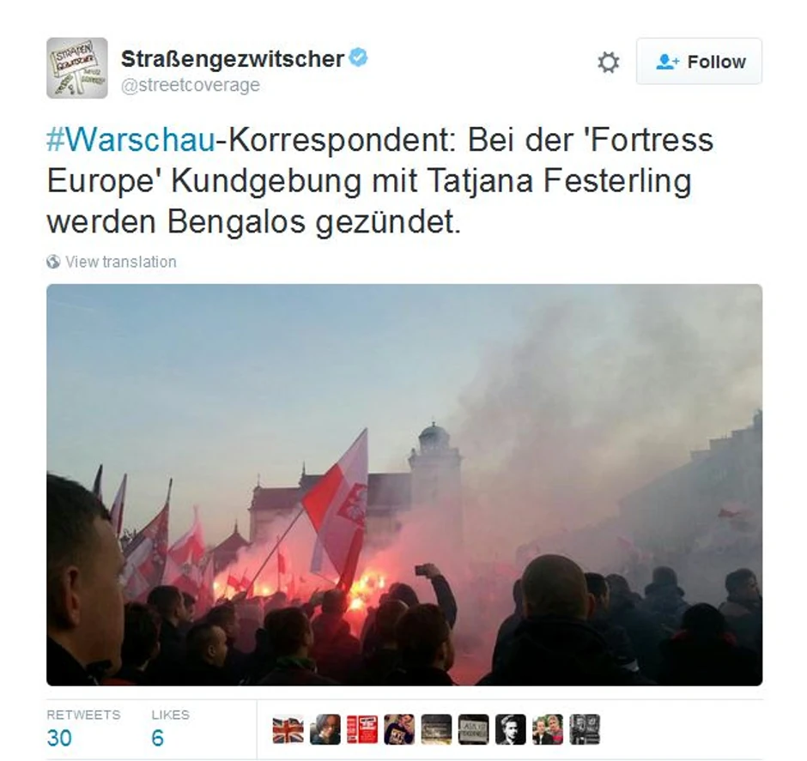Screen dimensions: 807x761
Task: Click the Follow button
Action: tap(699, 61)
